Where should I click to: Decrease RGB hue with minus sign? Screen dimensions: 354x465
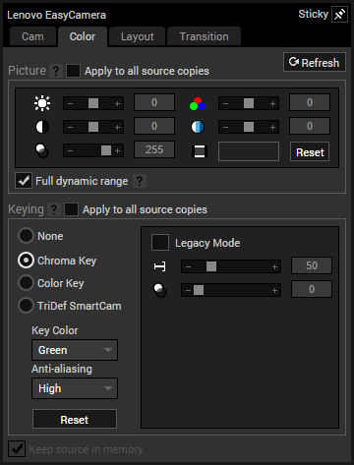225,104
